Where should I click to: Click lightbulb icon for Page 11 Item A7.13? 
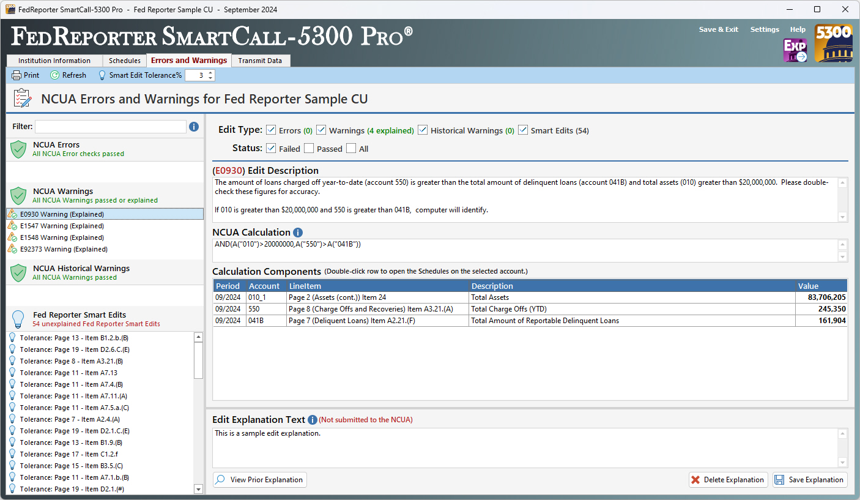click(x=12, y=373)
